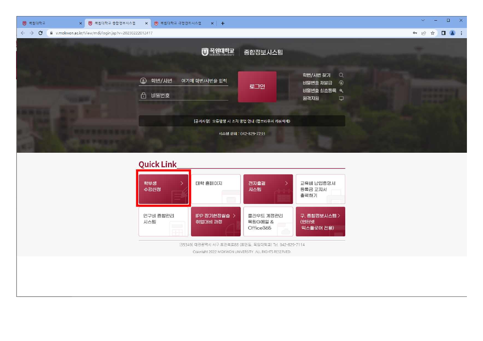Open the 학부생 수강신청 quick link

point(163,189)
